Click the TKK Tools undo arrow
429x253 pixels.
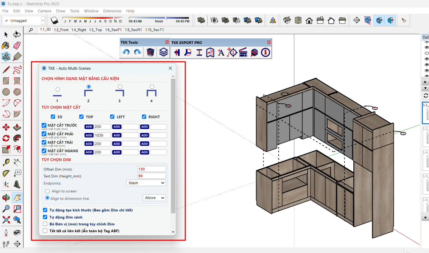(126, 52)
